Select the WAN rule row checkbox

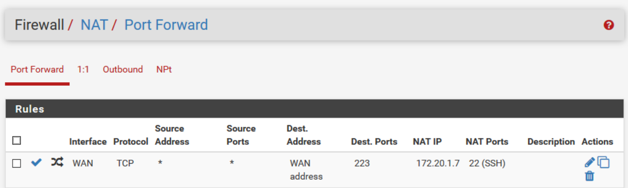17,163
